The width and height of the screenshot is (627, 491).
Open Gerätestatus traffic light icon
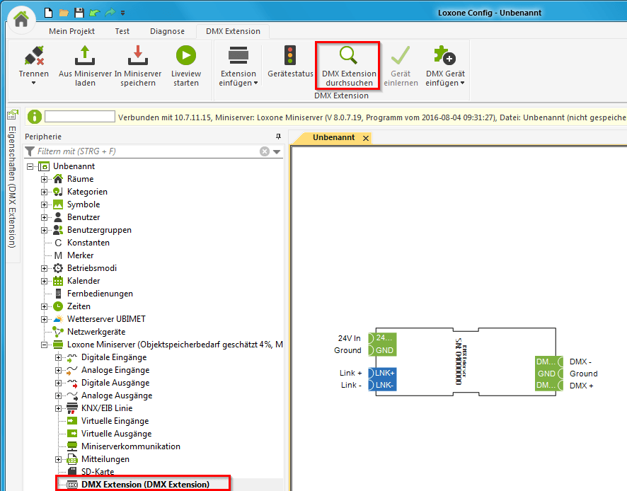coord(290,56)
